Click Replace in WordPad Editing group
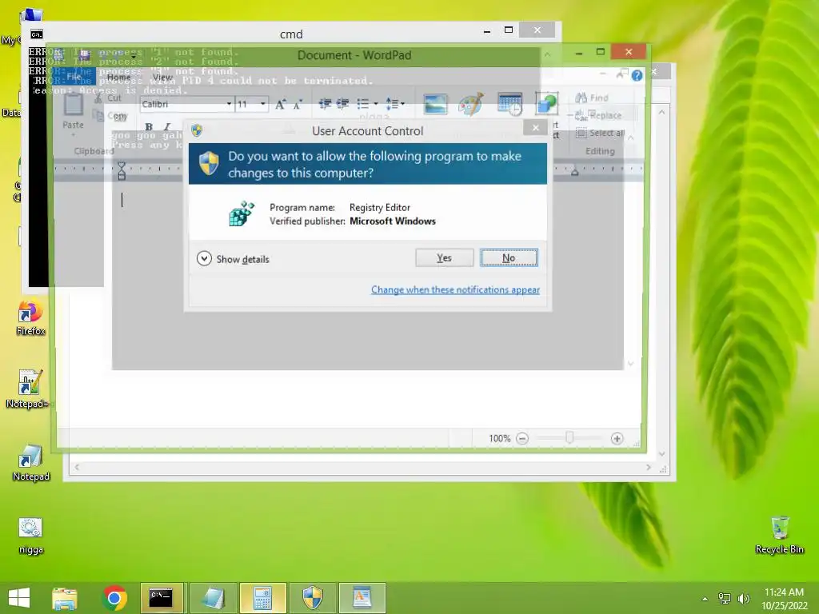This screenshot has height=614, width=819. tap(598, 115)
